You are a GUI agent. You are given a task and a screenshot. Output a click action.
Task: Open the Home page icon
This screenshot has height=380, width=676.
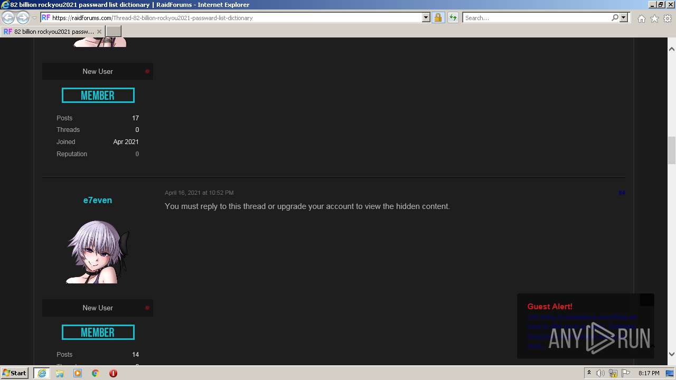coord(641,18)
